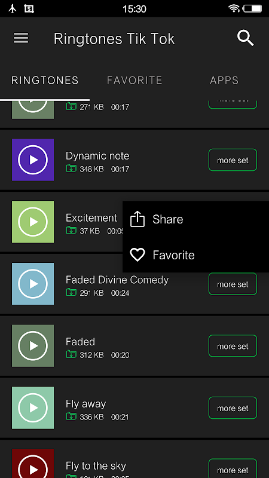
Task: Select the Faded Divine Comedy title
Action: (x=117, y=280)
